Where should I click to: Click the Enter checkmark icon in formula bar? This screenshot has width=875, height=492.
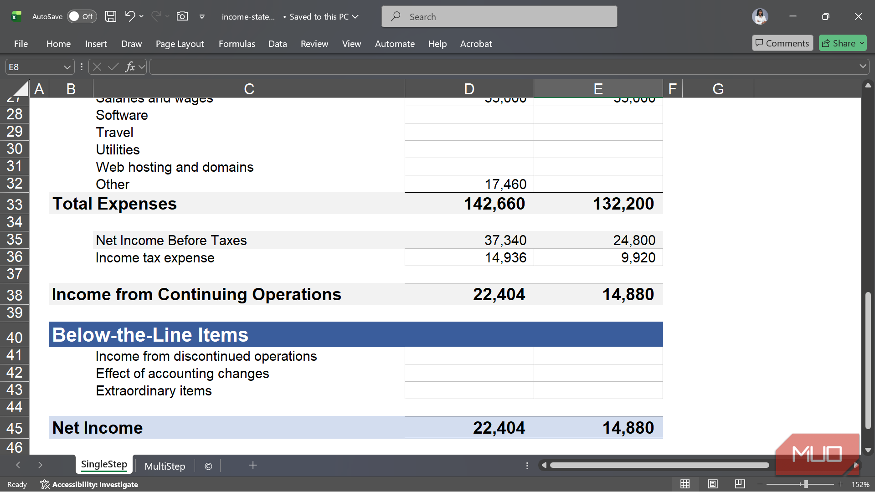click(x=113, y=67)
